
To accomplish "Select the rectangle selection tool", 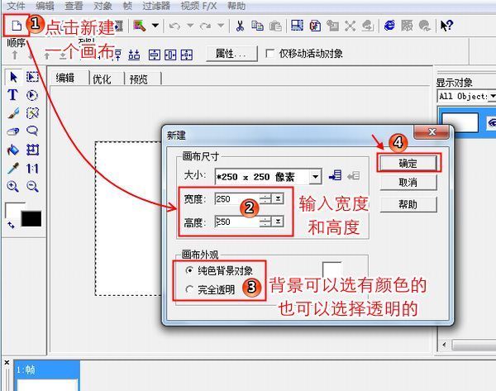I will [32, 77].
